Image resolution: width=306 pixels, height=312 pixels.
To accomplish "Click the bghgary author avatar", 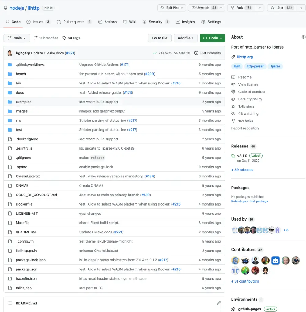I will click(x=10, y=53).
